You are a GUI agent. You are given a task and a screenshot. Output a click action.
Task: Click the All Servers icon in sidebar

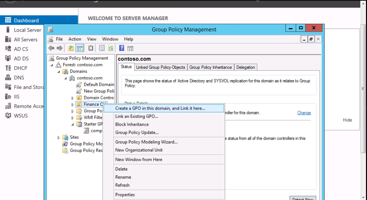tap(8, 39)
